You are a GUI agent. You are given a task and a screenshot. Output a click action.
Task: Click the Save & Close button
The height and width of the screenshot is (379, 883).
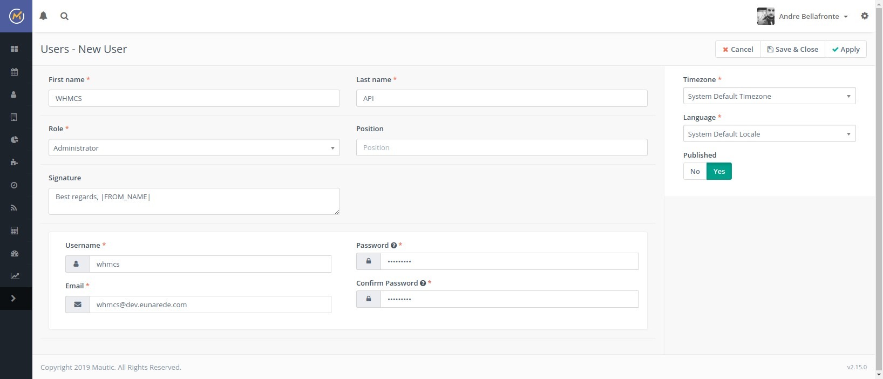click(792, 49)
